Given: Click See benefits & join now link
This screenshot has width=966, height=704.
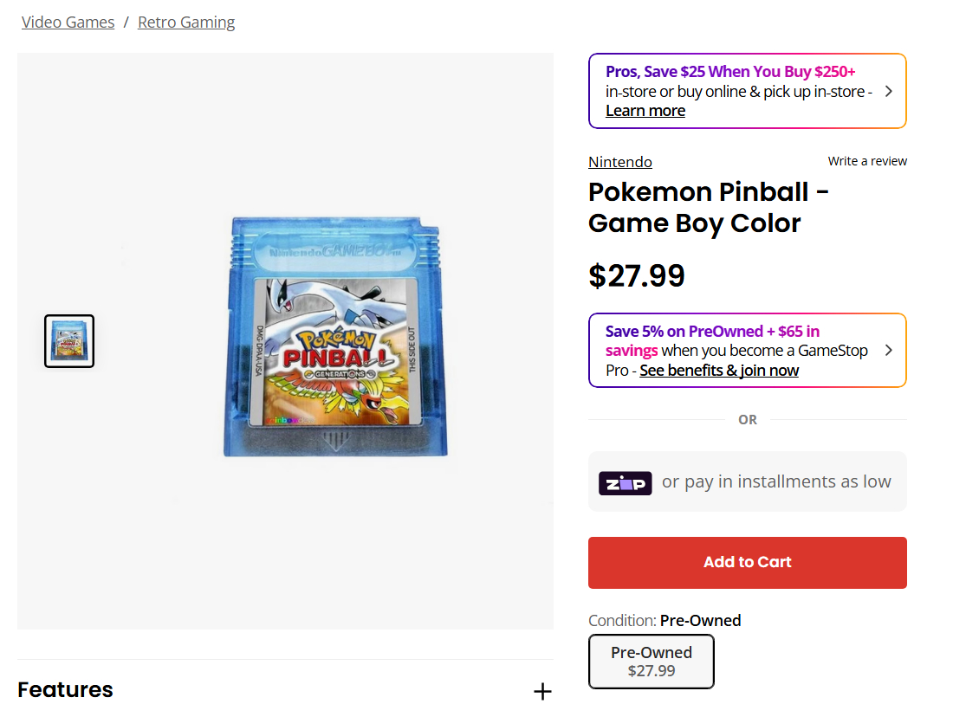Looking at the screenshot, I should (x=719, y=371).
